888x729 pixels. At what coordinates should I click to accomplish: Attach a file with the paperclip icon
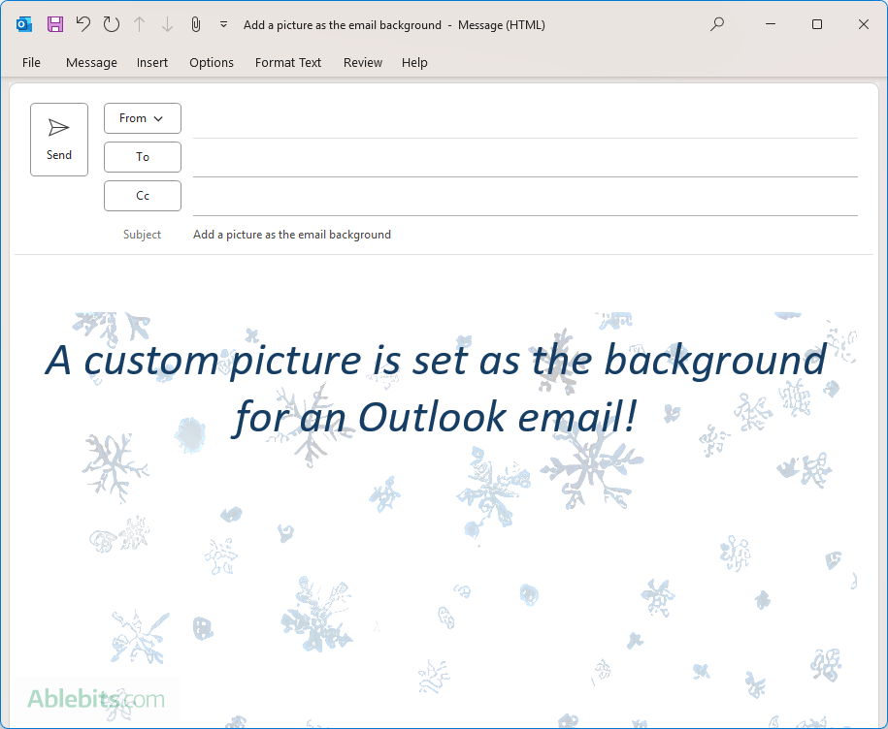[195, 24]
